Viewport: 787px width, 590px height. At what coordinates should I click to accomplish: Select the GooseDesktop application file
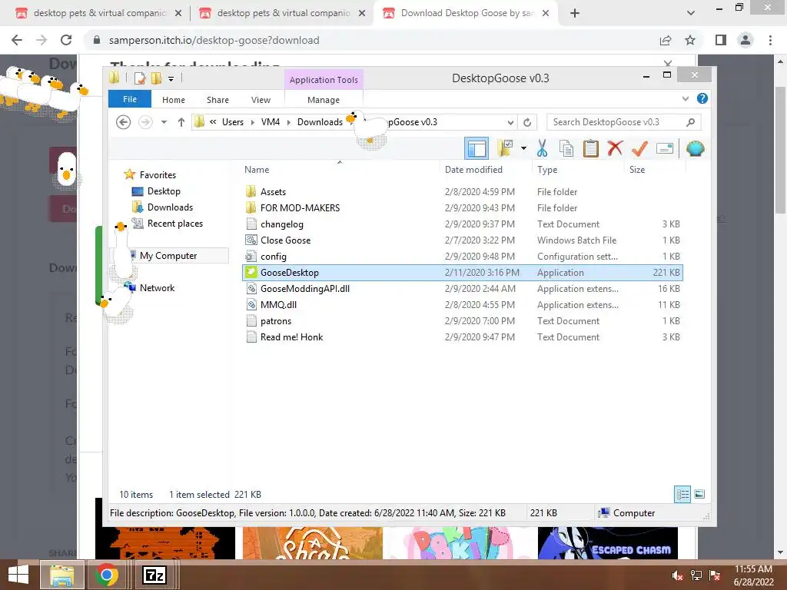462,273
